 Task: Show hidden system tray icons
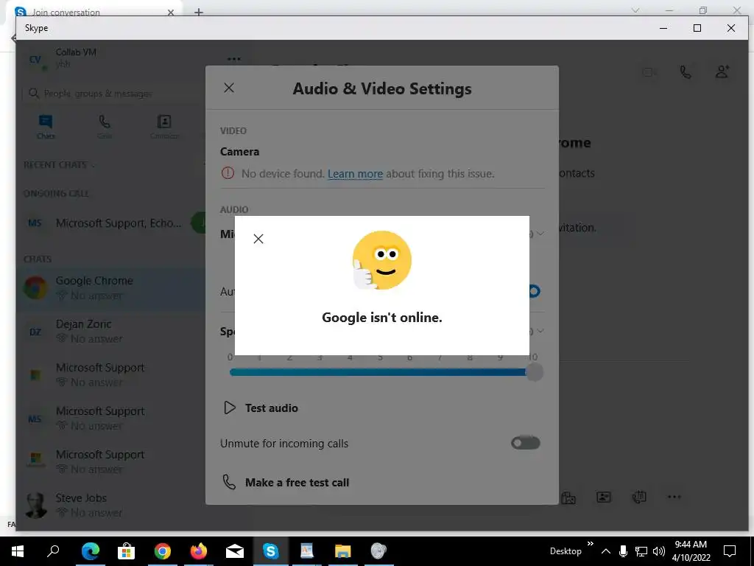pyautogui.click(x=606, y=551)
